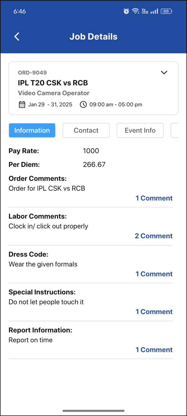
Task: Tap the VoLTE status icon
Action: [x=145, y=11]
